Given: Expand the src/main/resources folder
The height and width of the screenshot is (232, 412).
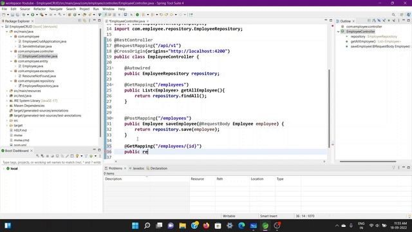Looking at the screenshot, I should 7,91.
